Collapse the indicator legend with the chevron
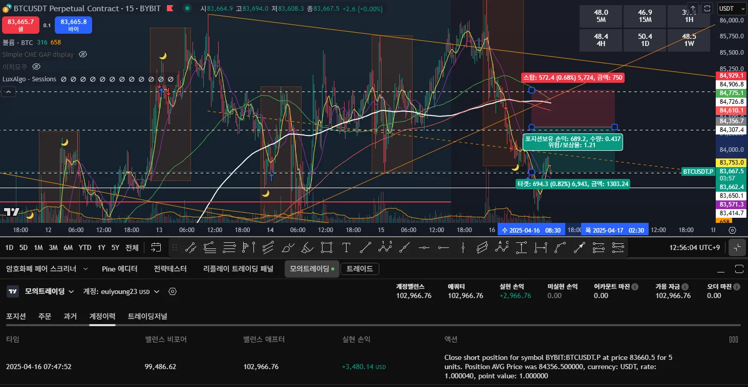This screenshot has height=387, width=748. click(9, 92)
